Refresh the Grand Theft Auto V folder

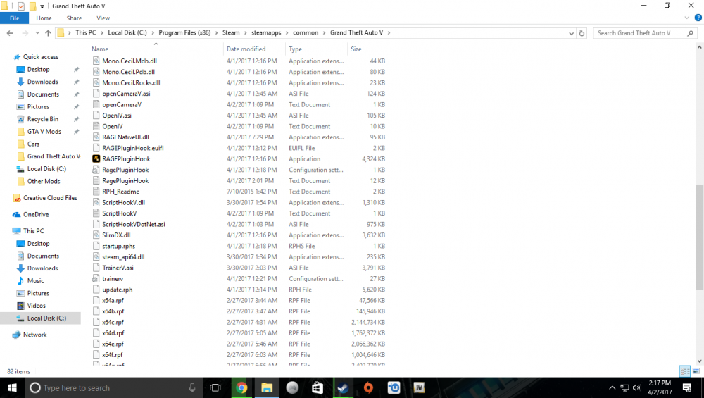point(582,33)
